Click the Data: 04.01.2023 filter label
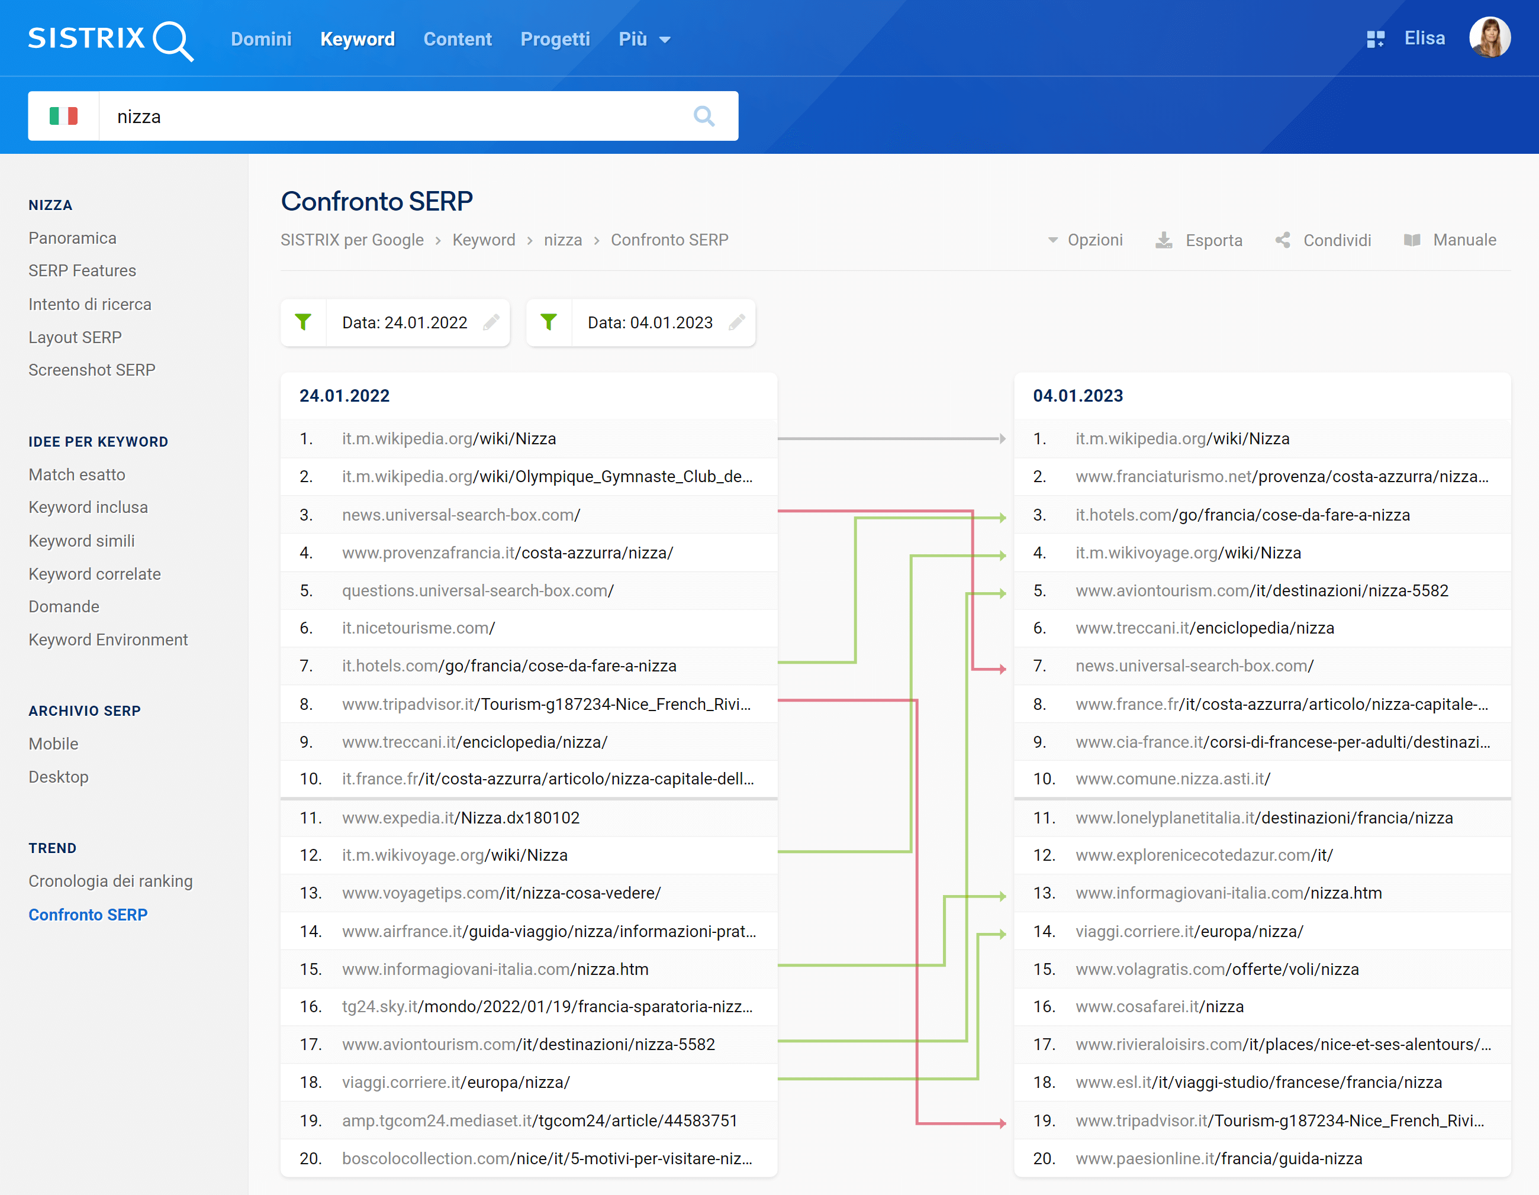1539x1195 pixels. coord(651,322)
